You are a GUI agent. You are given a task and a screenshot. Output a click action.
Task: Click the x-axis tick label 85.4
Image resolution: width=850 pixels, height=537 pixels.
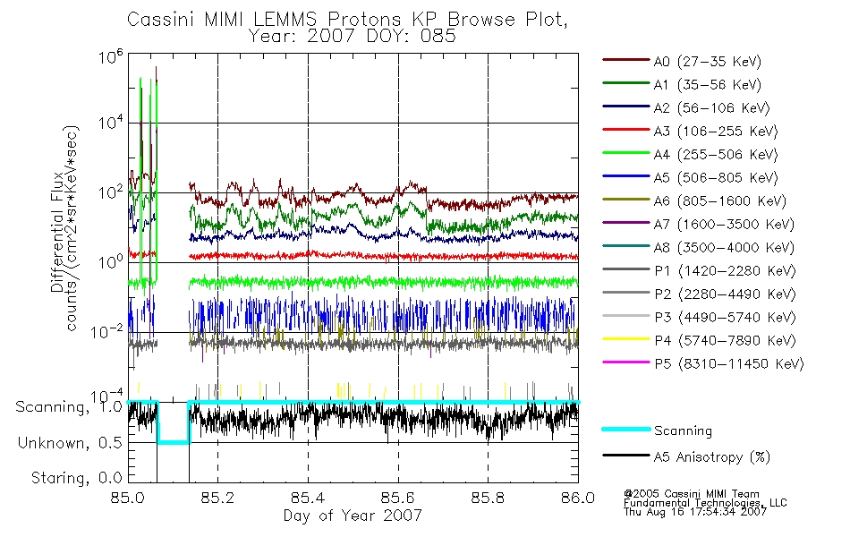[309, 498]
